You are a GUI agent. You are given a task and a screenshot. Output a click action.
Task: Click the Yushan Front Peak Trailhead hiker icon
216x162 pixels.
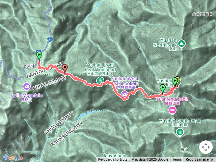pyautogui.click(x=100, y=80)
